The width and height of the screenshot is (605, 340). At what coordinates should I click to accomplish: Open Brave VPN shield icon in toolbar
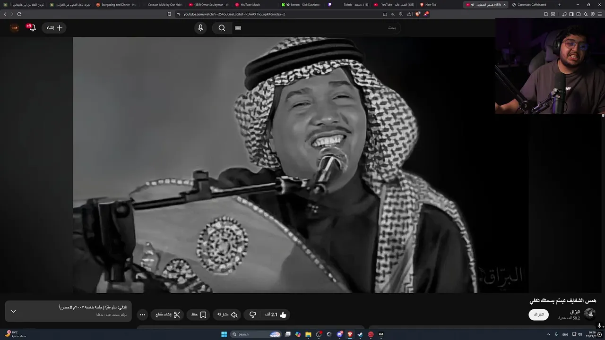tap(593, 14)
